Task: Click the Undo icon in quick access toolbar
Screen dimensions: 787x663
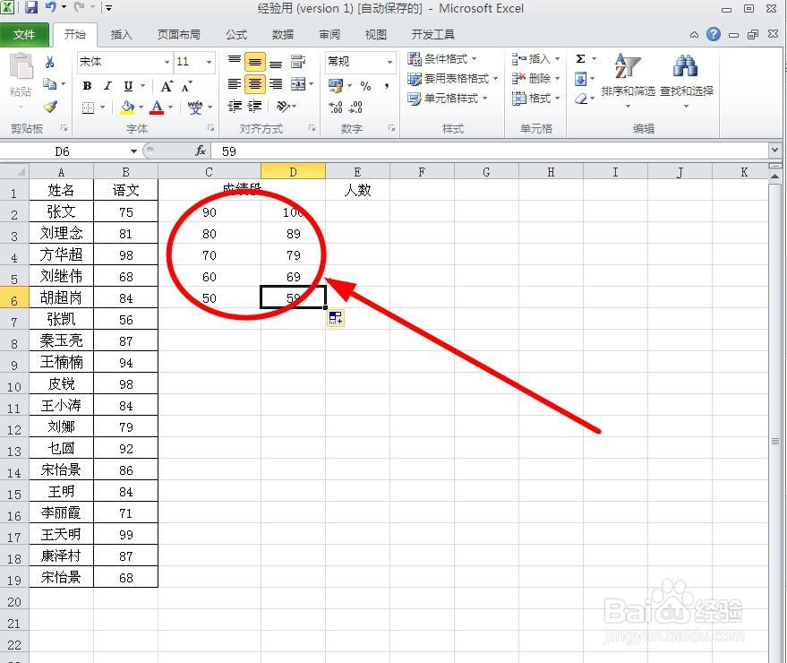Action: pyautogui.click(x=51, y=7)
